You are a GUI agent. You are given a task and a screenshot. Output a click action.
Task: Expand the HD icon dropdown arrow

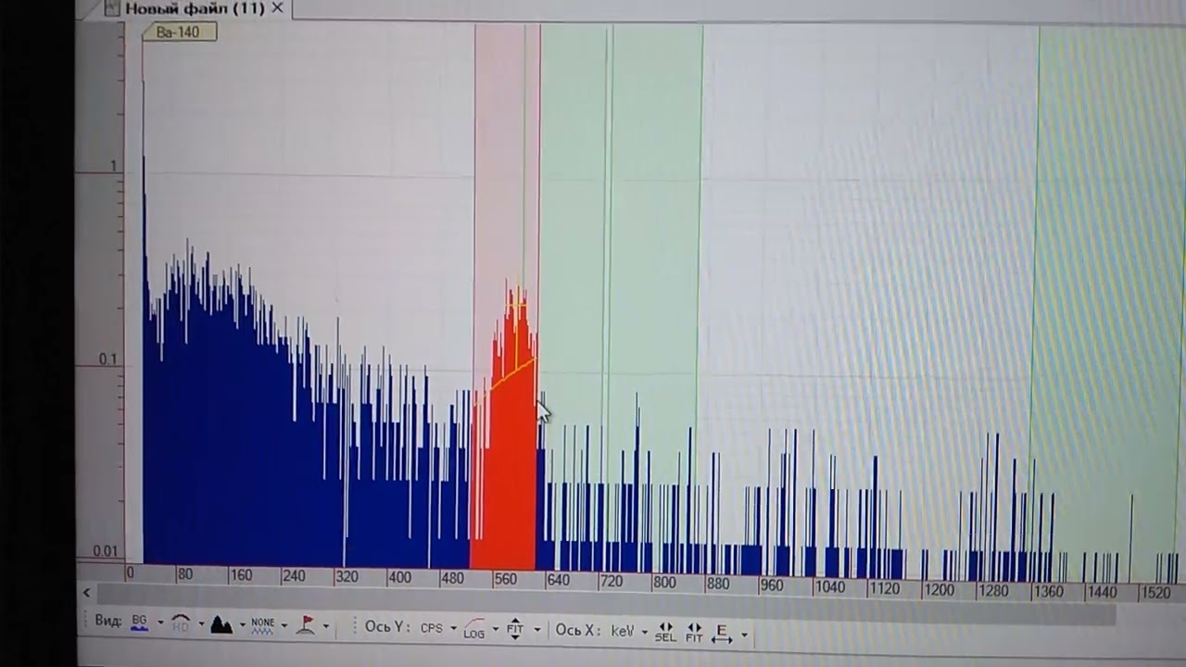click(x=201, y=624)
